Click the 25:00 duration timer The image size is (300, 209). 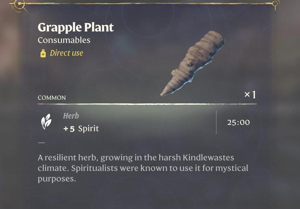[238, 122]
